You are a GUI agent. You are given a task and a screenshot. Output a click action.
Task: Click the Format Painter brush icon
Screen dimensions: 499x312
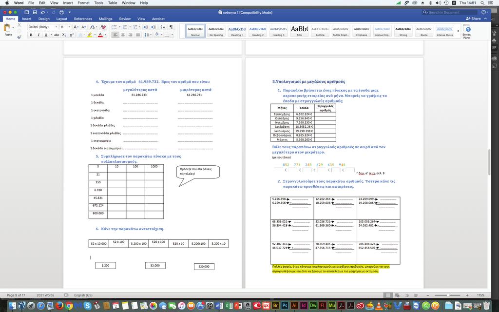(x=19, y=37)
